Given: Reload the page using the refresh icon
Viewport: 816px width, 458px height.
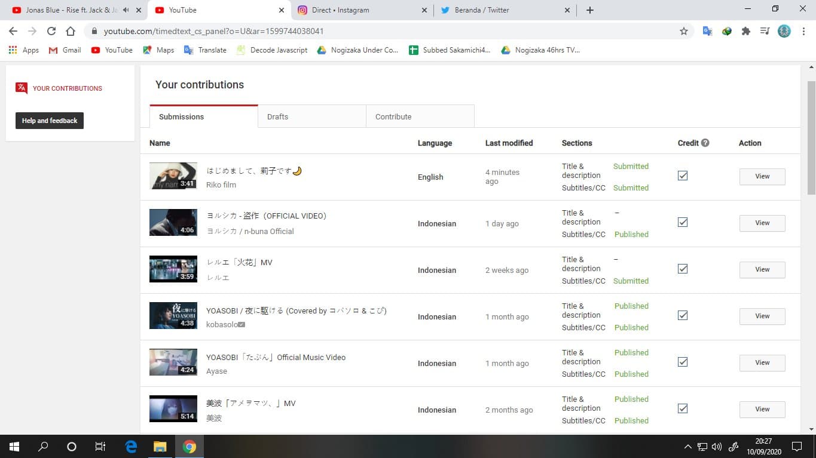Looking at the screenshot, I should [x=51, y=31].
